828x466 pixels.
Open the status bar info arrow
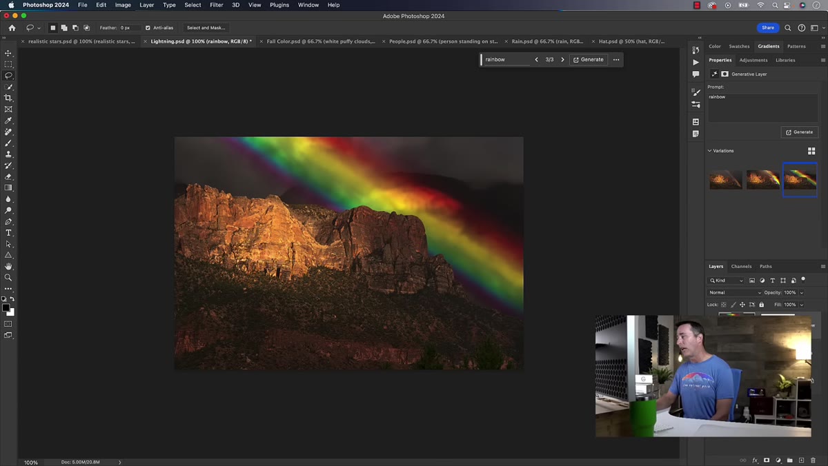(119, 462)
